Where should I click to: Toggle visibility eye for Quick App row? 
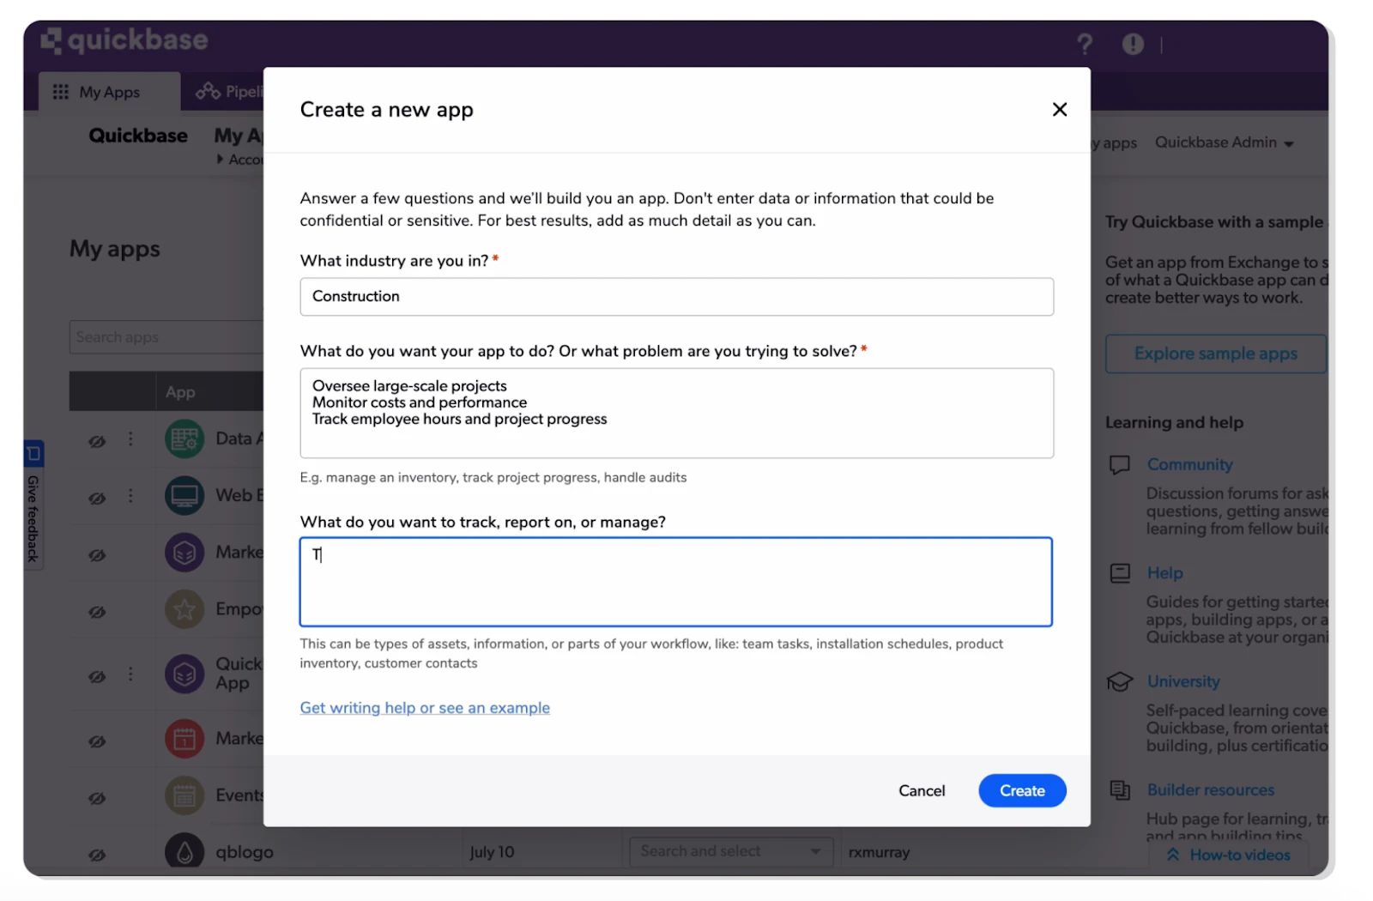97,676
